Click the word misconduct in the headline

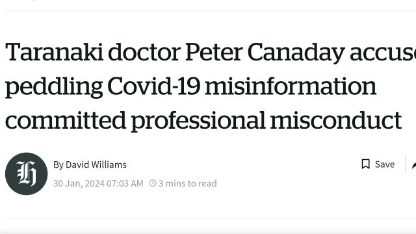click(x=335, y=120)
